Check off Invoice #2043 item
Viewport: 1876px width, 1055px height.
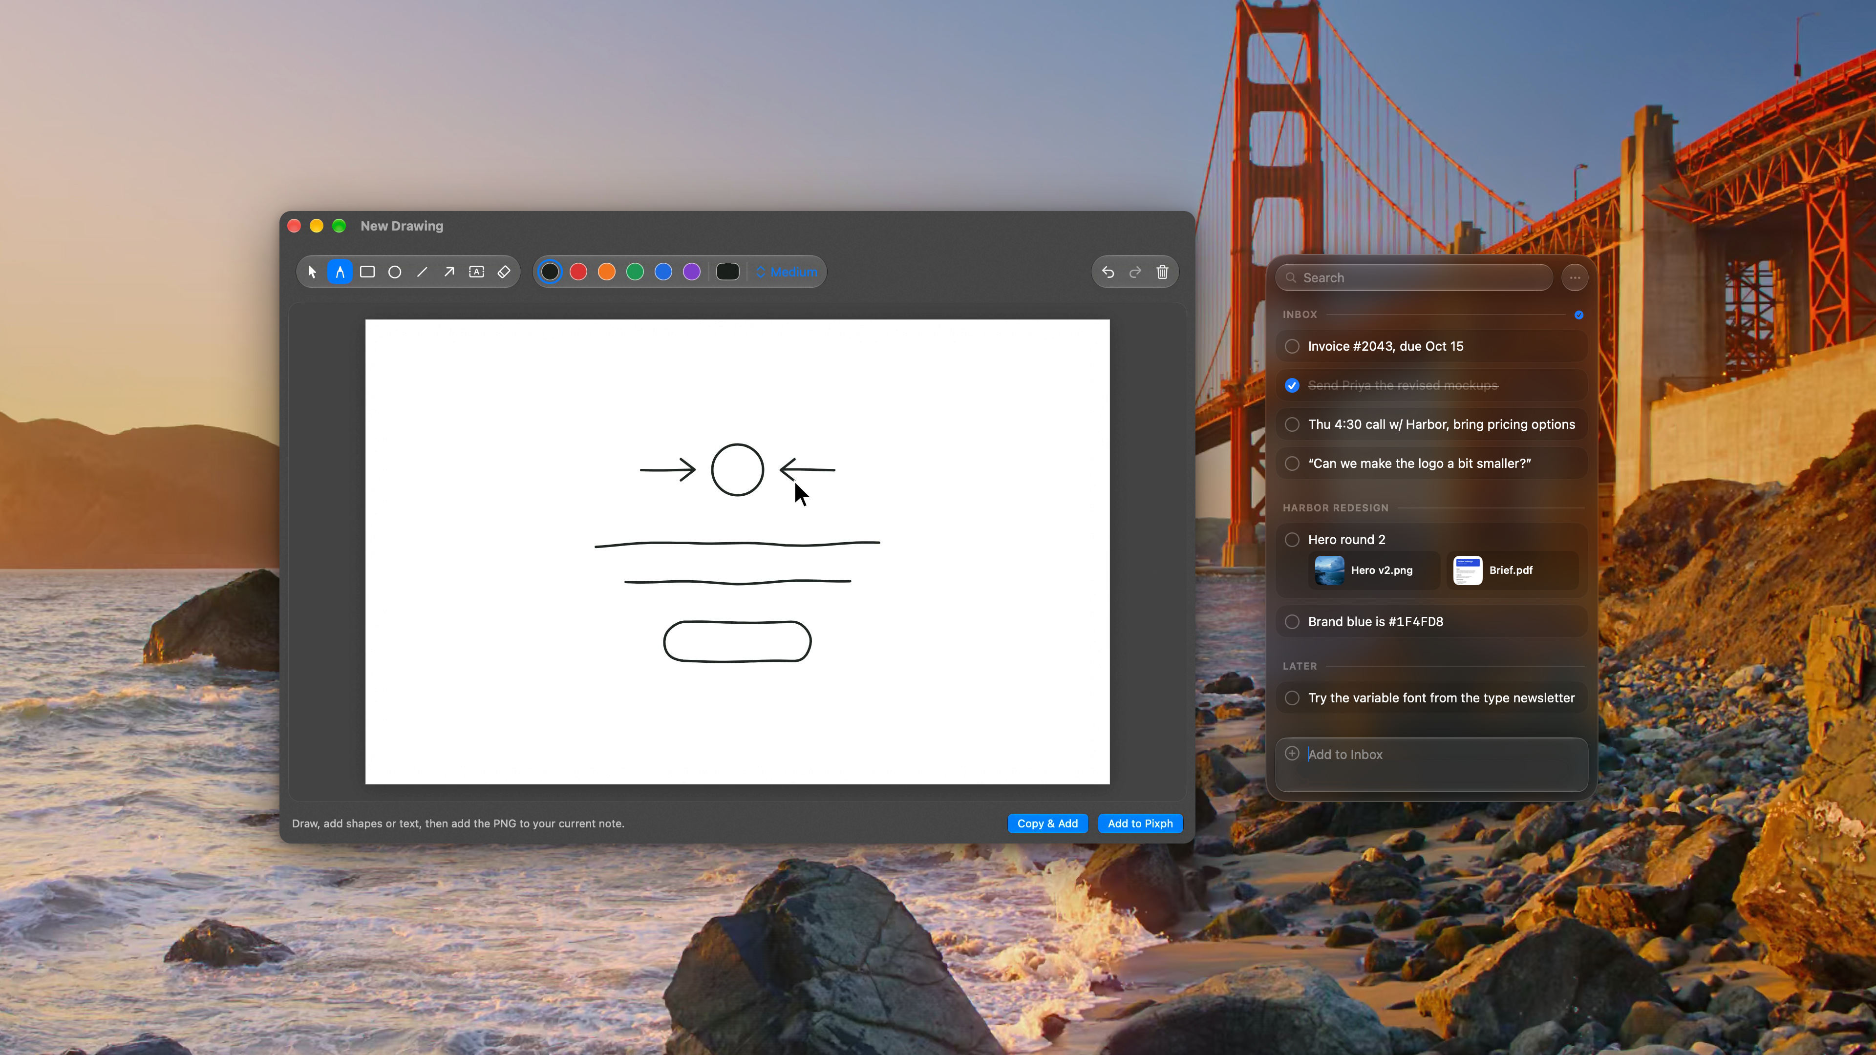pyautogui.click(x=1292, y=346)
